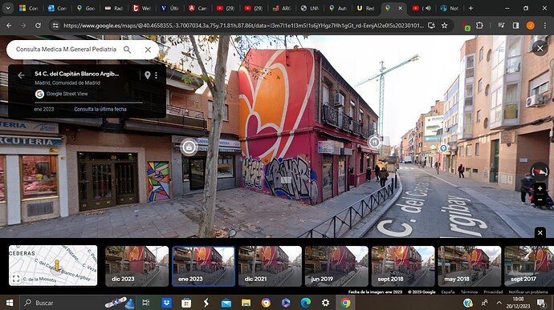Screen dimensions: 554x310
Task: Clear the Maps search box with X
Action: point(148,50)
